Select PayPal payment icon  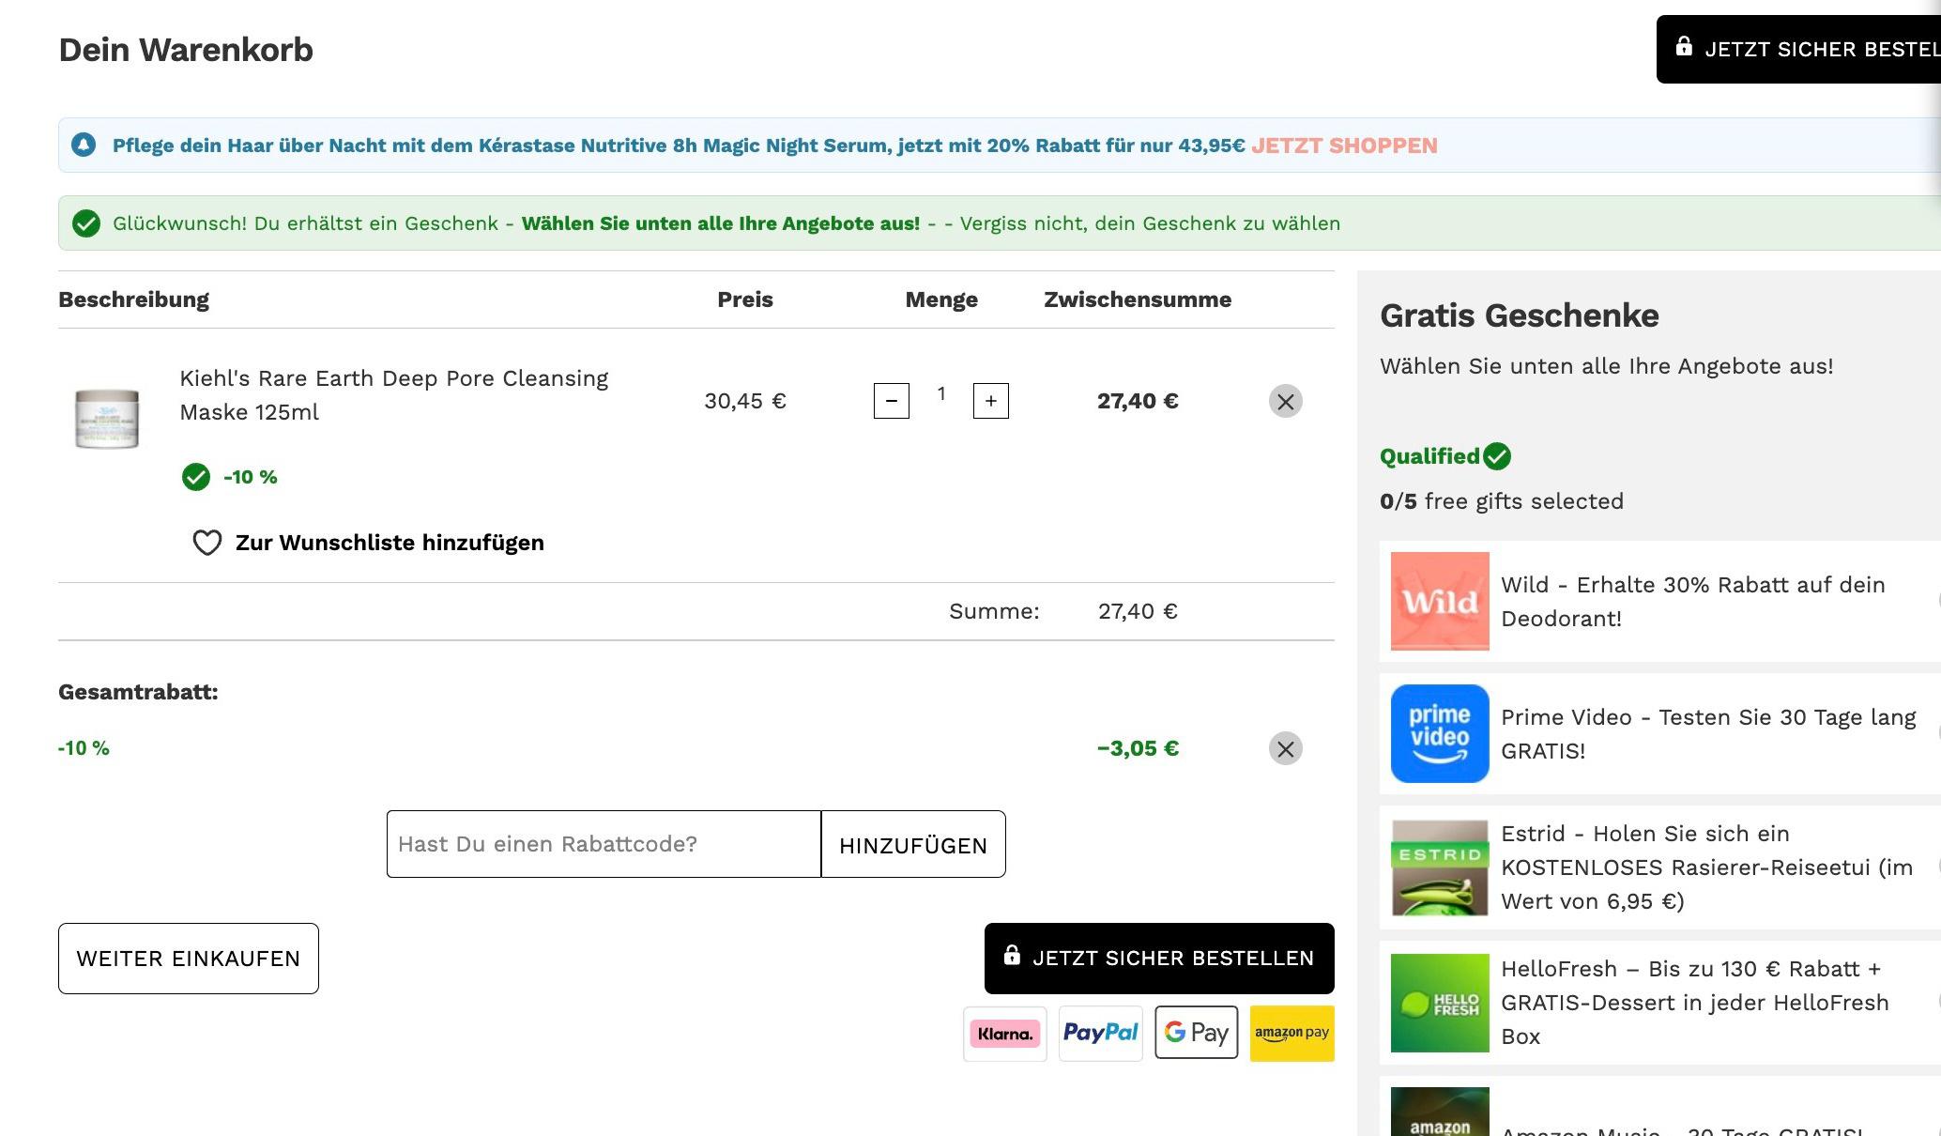1101,1034
